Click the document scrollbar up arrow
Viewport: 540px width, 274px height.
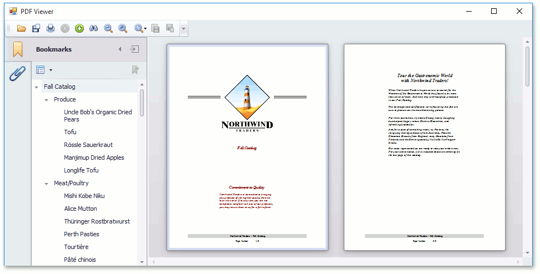coord(527,42)
